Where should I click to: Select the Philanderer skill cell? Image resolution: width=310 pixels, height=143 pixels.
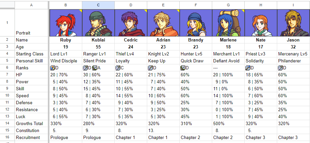click(293, 61)
